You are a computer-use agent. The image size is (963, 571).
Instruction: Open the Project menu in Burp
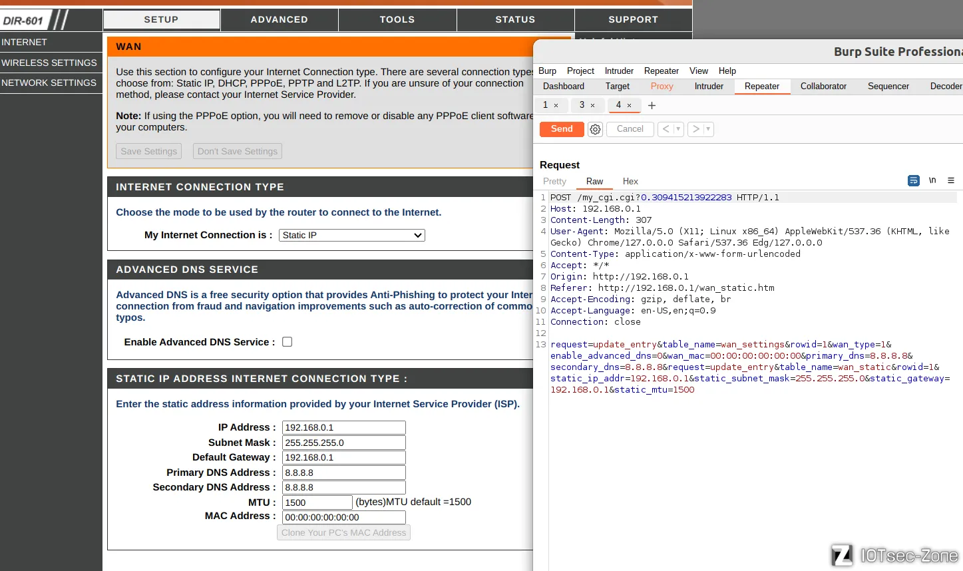tap(580, 71)
